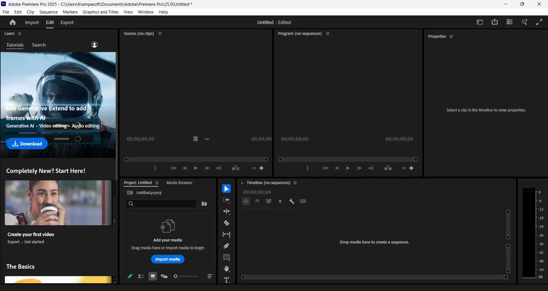Toggle Project panel read-only pencil
Image resolution: width=548 pixels, height=291 pixels.
click(x=130, y=276)
